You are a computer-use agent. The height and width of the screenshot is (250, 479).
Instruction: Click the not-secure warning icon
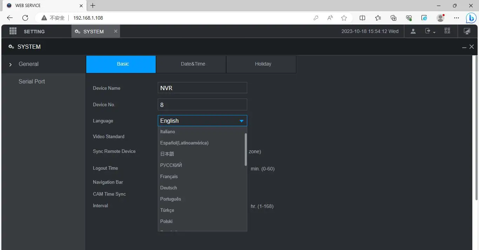pyautogui.click(x=44, y=18)
